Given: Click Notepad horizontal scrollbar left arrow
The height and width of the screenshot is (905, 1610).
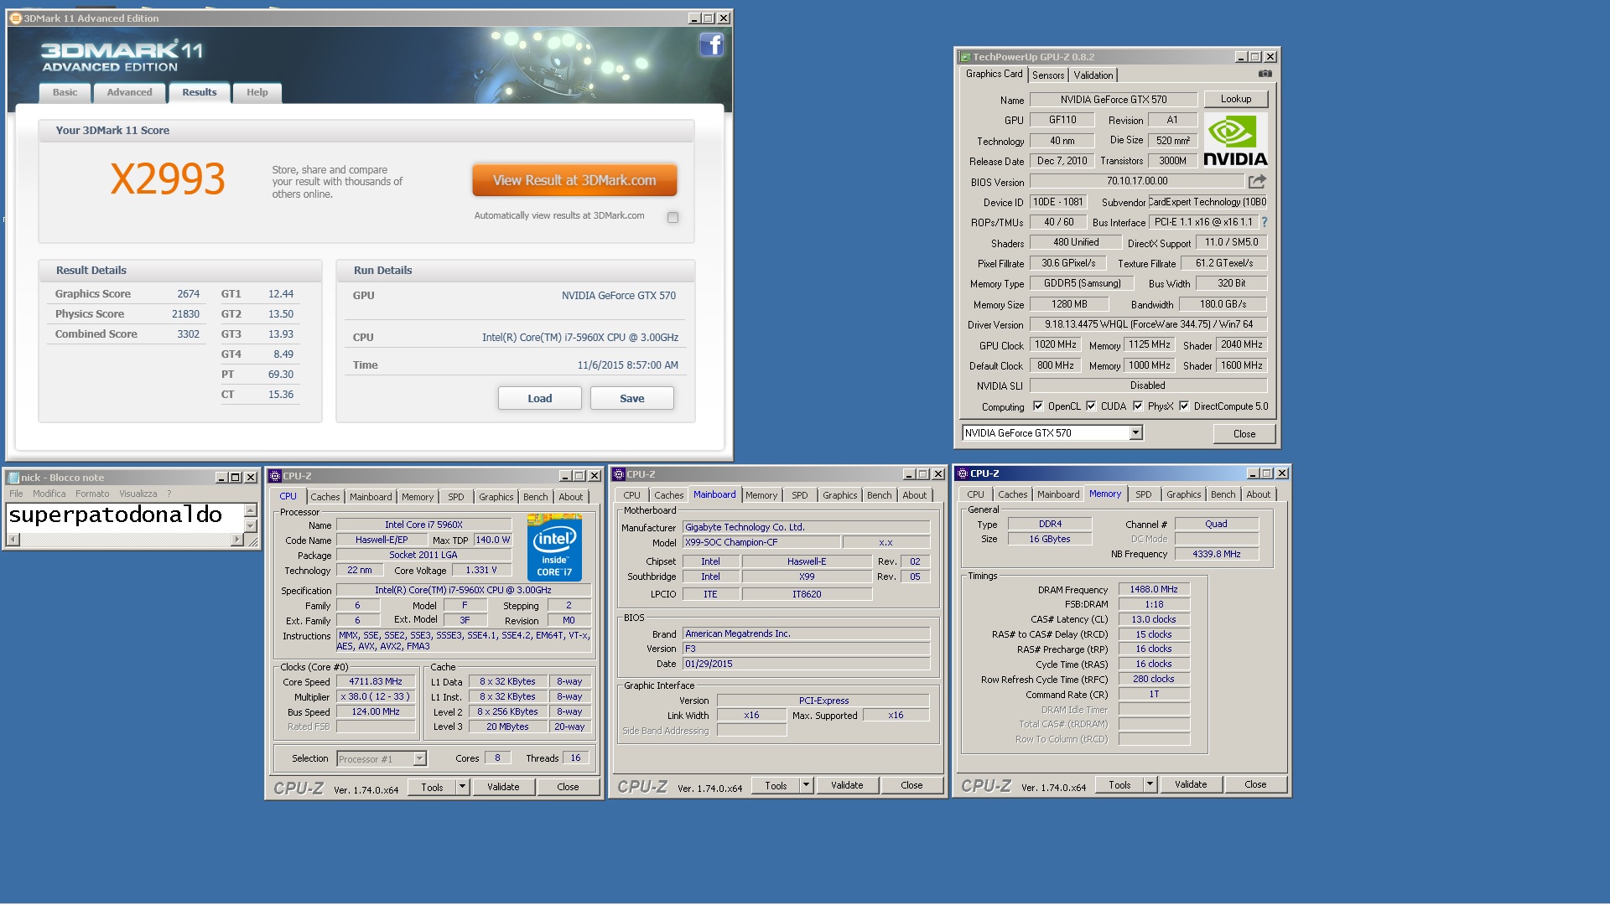Looking at the screenshot, I should click(13, 540).
